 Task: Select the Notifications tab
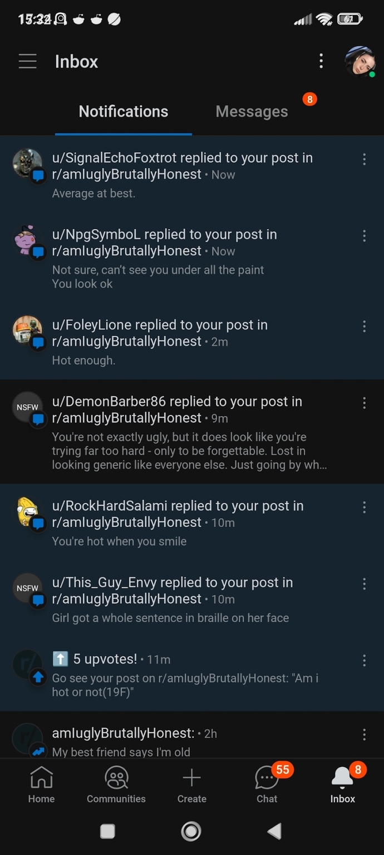tap(124, 112)
